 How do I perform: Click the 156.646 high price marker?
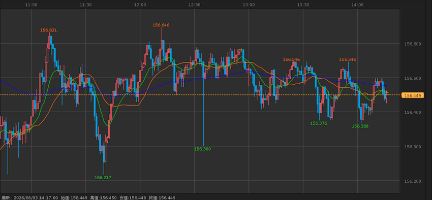[161, 25]
